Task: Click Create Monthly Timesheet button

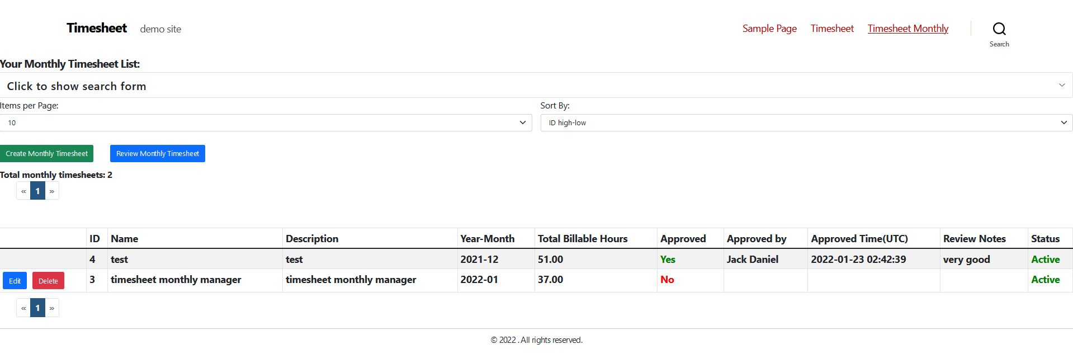Action: pyautogui.click(x=46, y=153)
